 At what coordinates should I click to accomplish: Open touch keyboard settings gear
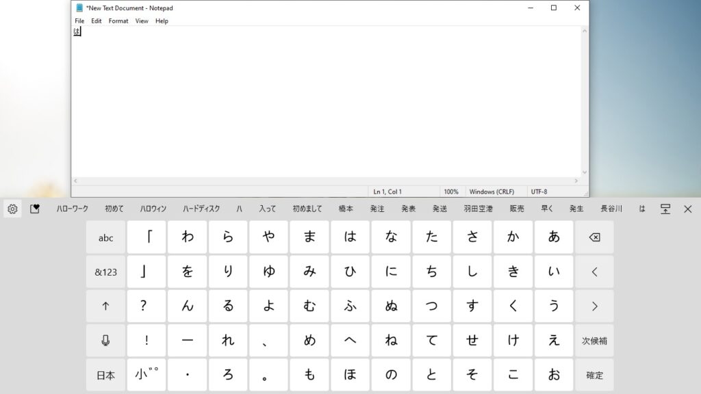click(x=12, y=209)
